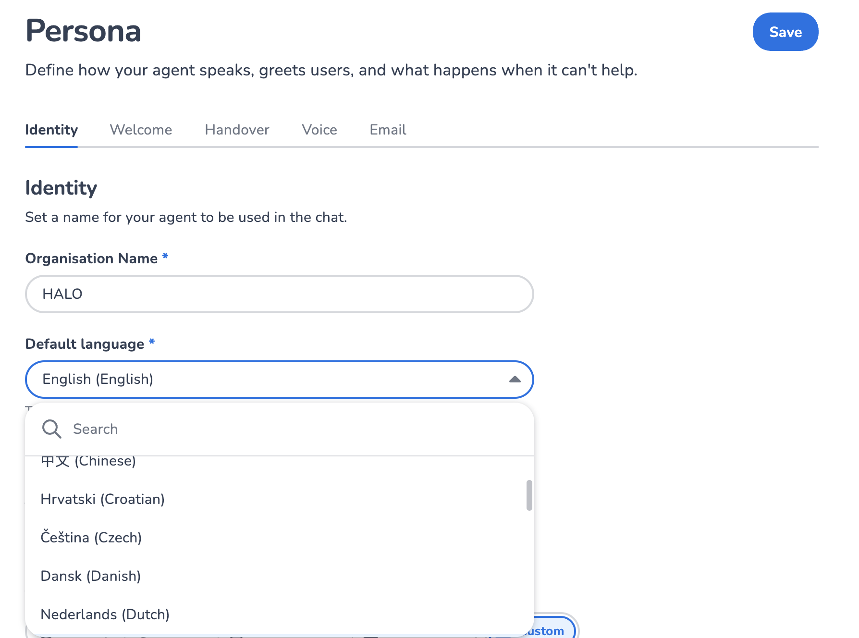
Task: Choose Čeština (Czech) option
Action: 279,538
